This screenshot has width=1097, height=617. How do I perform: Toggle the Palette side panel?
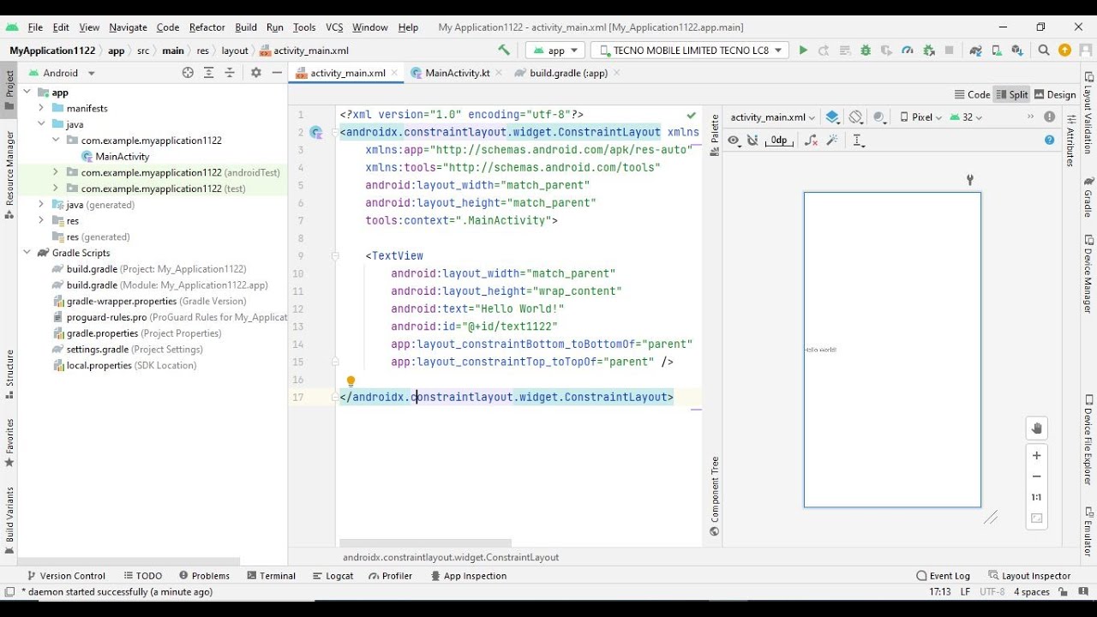point(715,135)
